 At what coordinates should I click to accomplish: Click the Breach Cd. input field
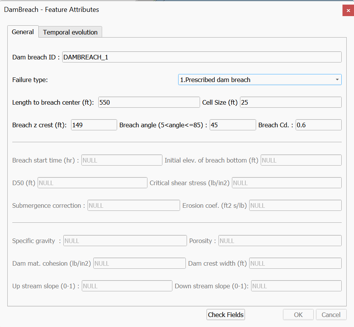(x=318, y=125)
